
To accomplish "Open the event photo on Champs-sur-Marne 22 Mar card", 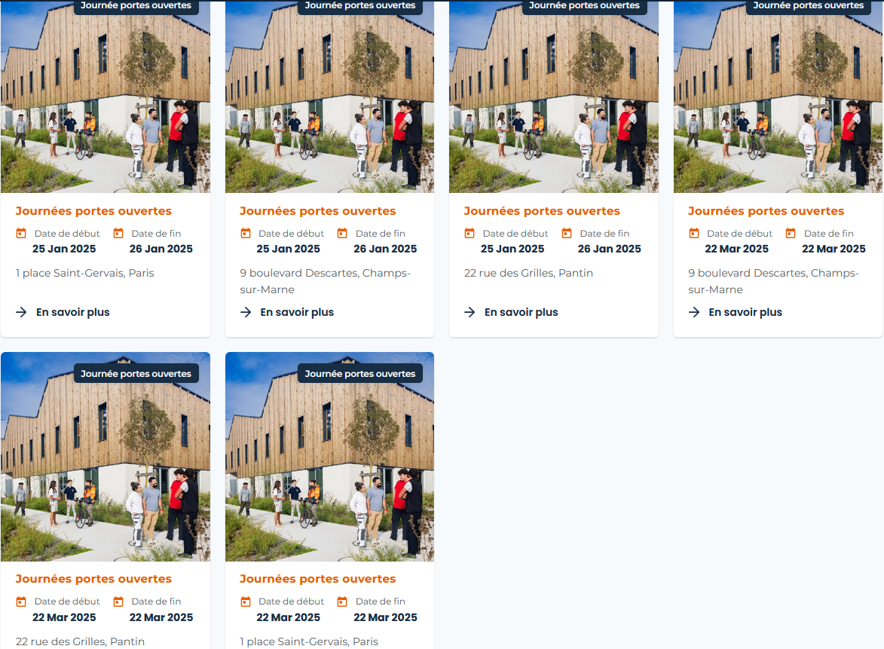I will [x=778, y=96].
